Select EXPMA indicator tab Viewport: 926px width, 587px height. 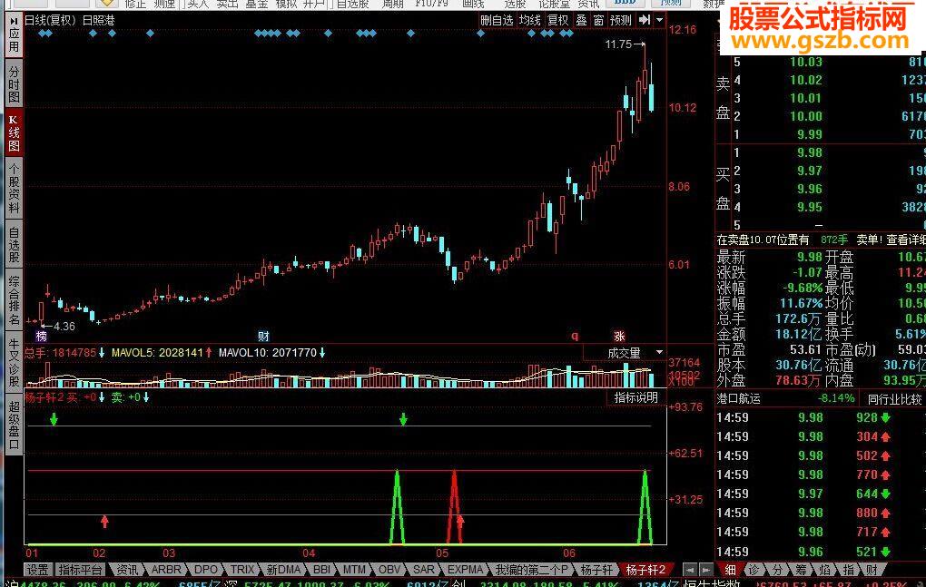point(466,570)
